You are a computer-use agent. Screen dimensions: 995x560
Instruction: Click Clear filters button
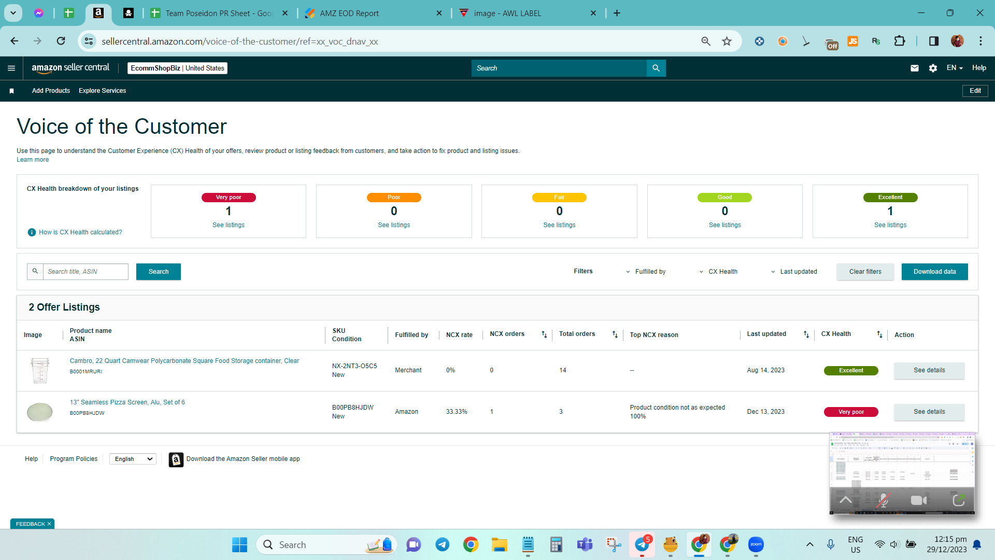[865, 272]
